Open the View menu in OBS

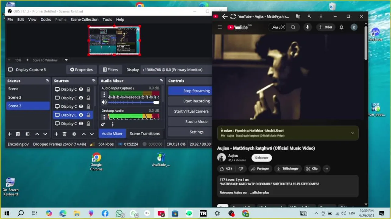[x=32, y=19]
